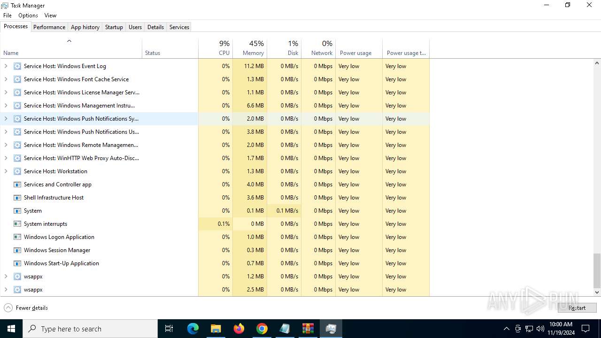
Task: Click the Shell Infrastructure Host icon
Action: 17,198
